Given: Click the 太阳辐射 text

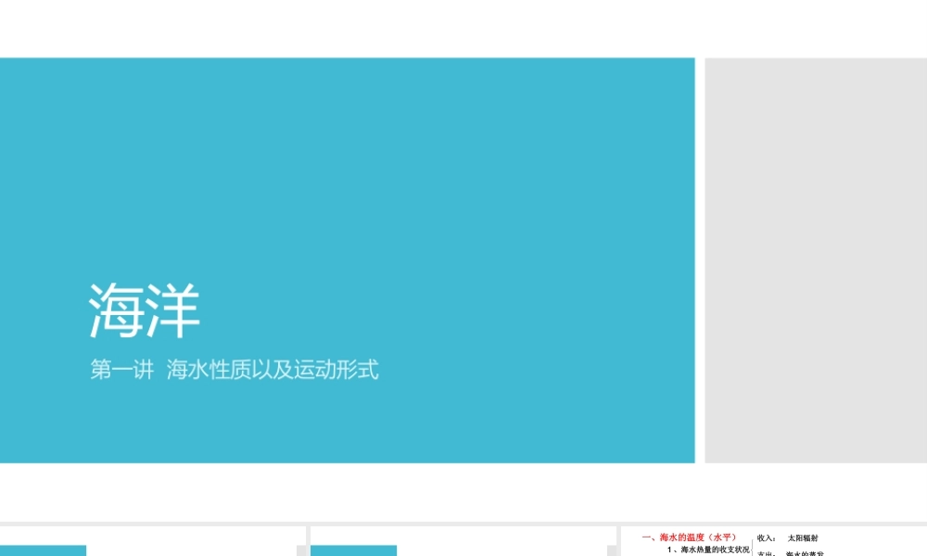Looking at the screenshot, I should [802, 538].
